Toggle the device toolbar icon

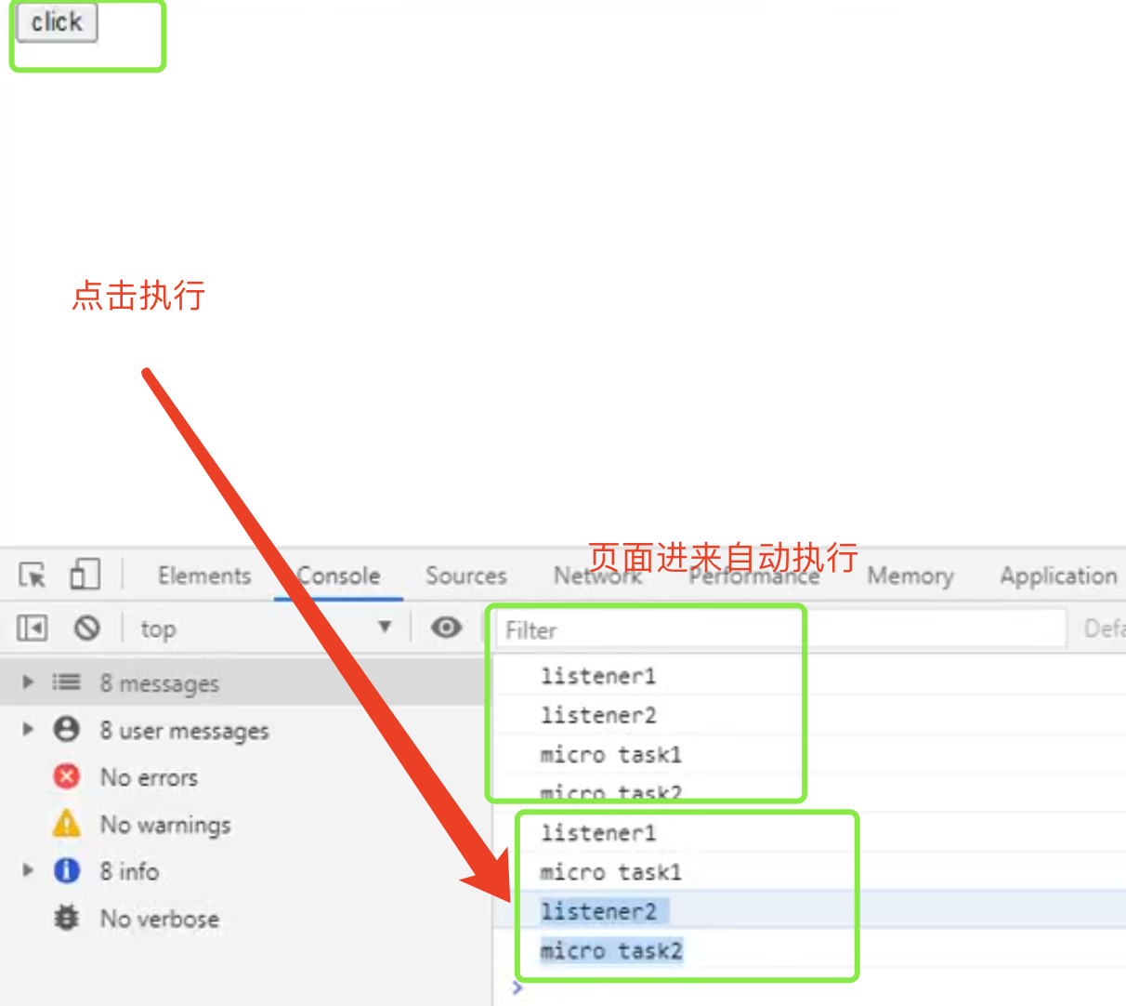85,575
